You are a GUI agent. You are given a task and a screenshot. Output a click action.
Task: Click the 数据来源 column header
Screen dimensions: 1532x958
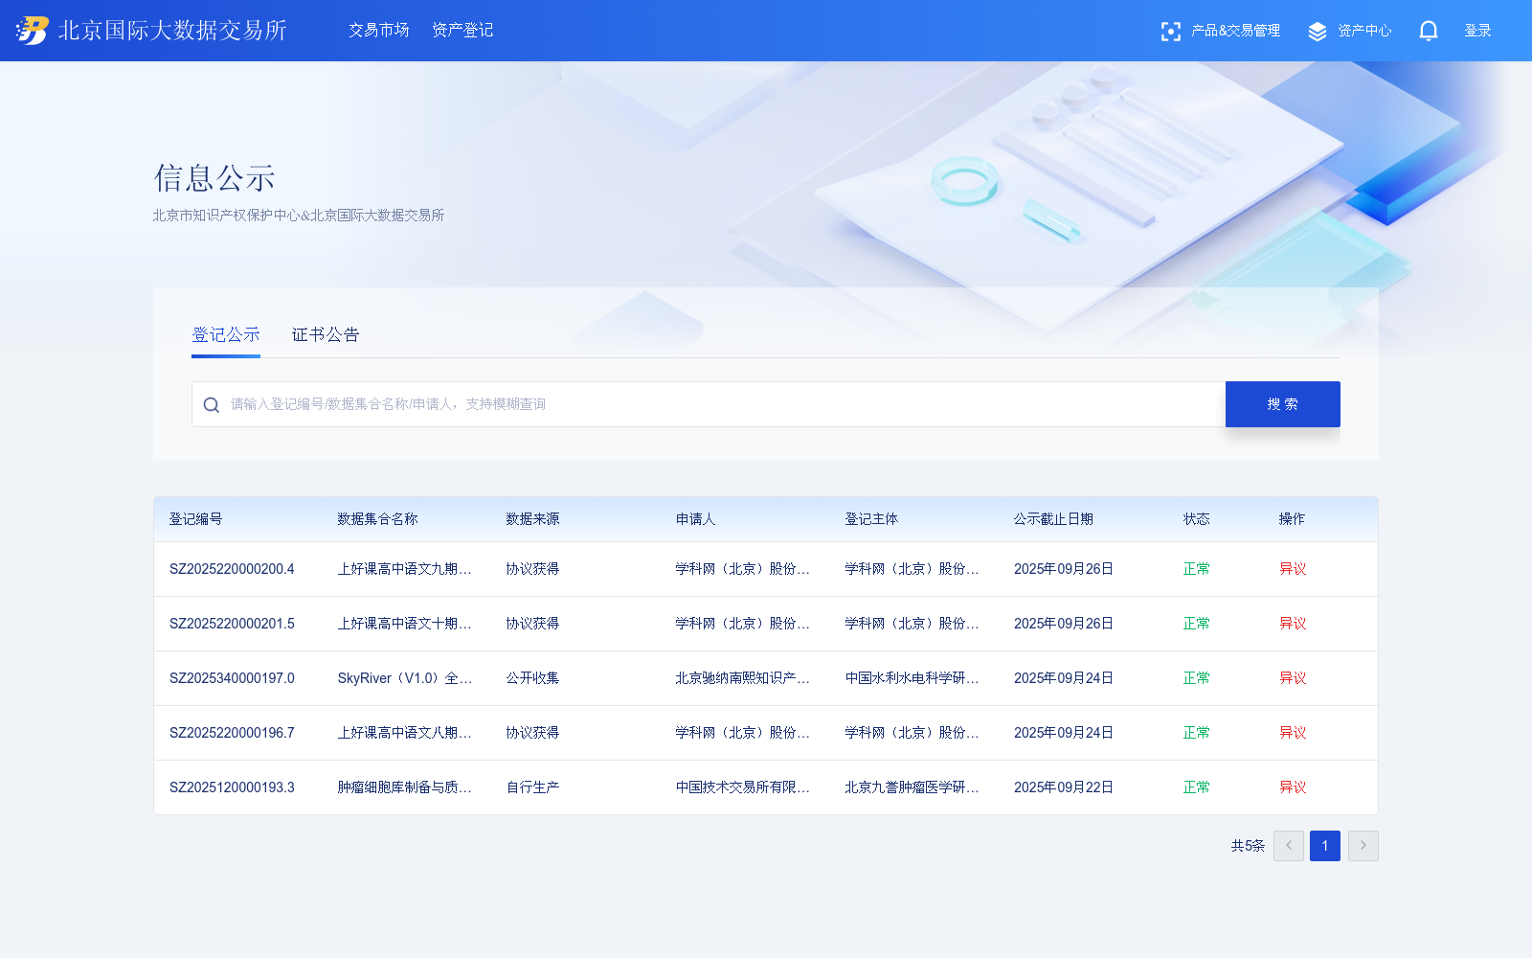532,519
